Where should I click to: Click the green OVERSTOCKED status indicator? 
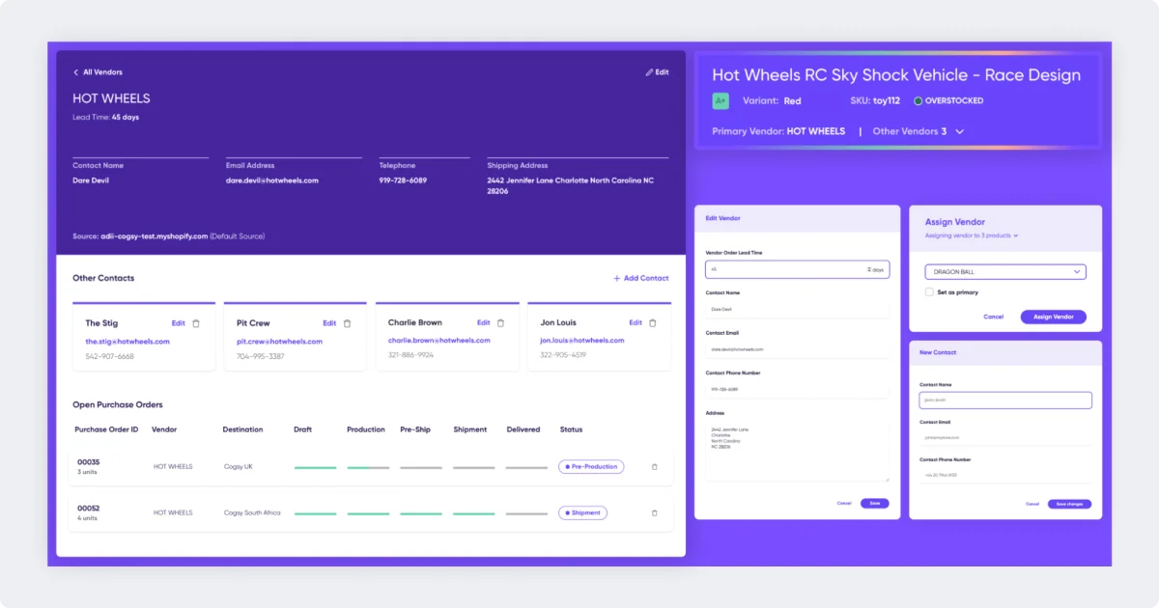coord(948,100)
